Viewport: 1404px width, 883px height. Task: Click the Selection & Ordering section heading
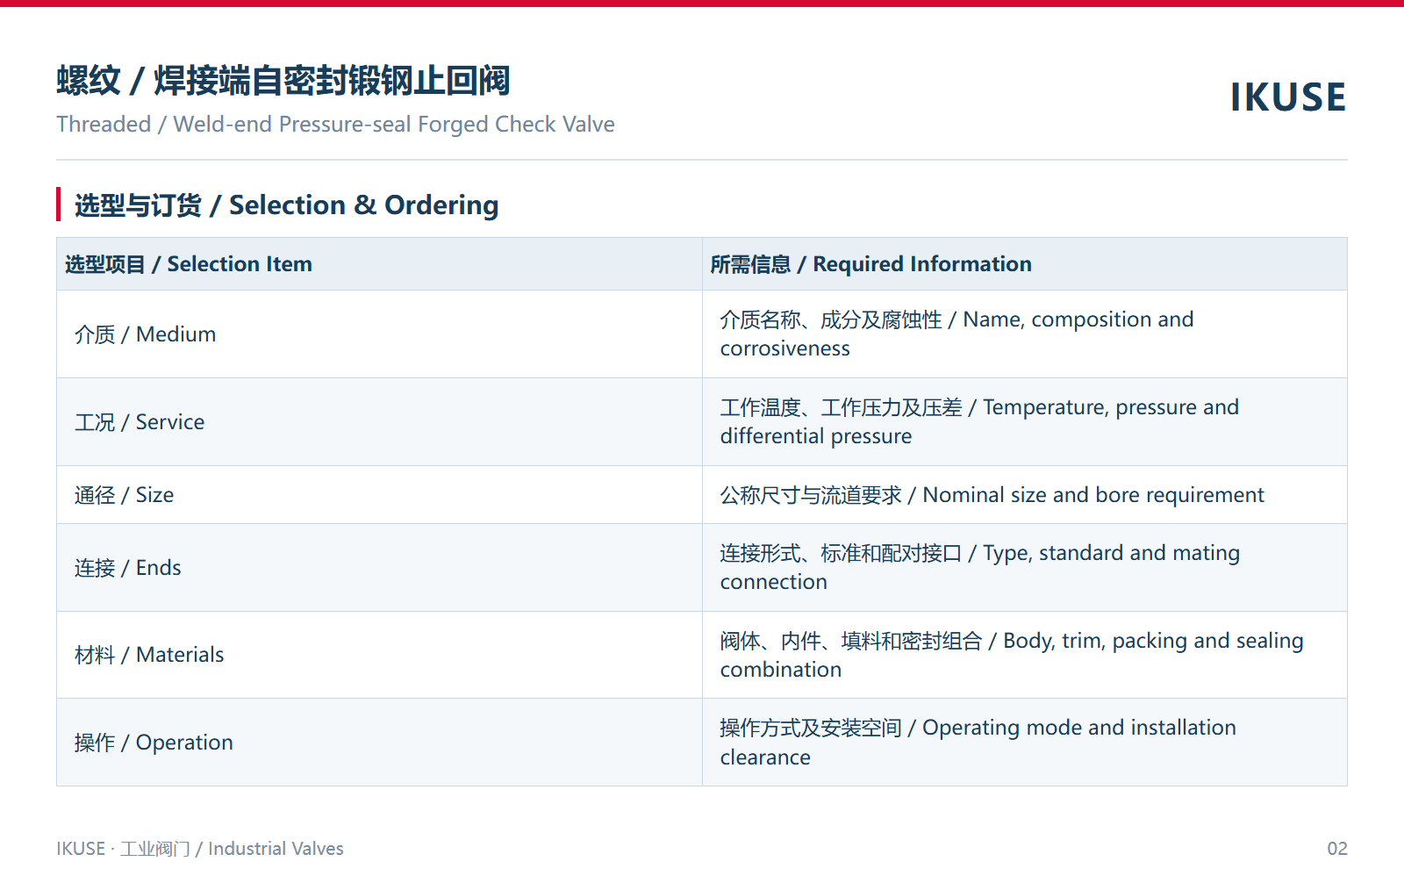click(x=286, y=205)
